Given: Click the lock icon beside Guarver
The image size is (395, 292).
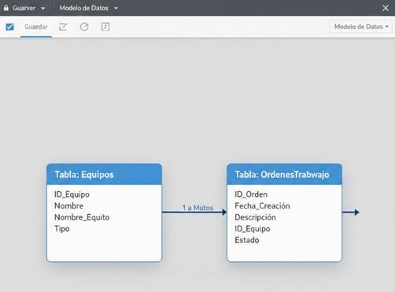Looking at the screenshot, I should (6, 8).
